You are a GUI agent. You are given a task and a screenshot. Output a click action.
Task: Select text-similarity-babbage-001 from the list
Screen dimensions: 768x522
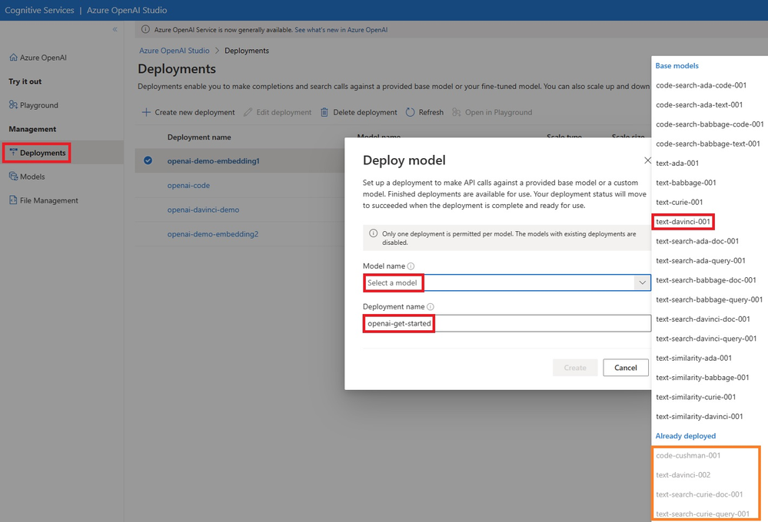tap(703, 378)
